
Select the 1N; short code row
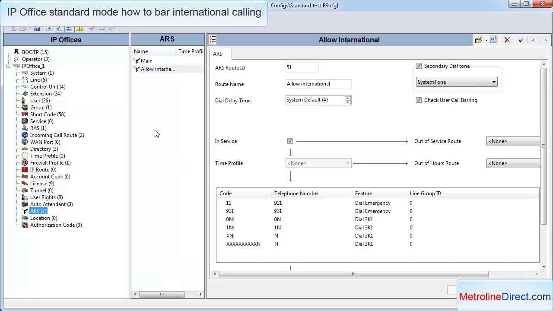click(378, 228)
